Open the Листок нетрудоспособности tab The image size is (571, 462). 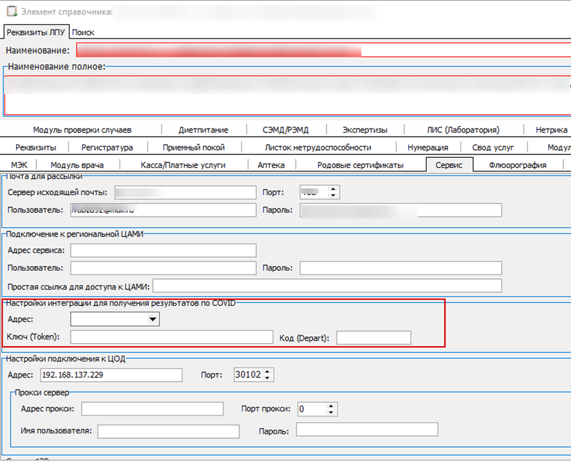point(318,147)
